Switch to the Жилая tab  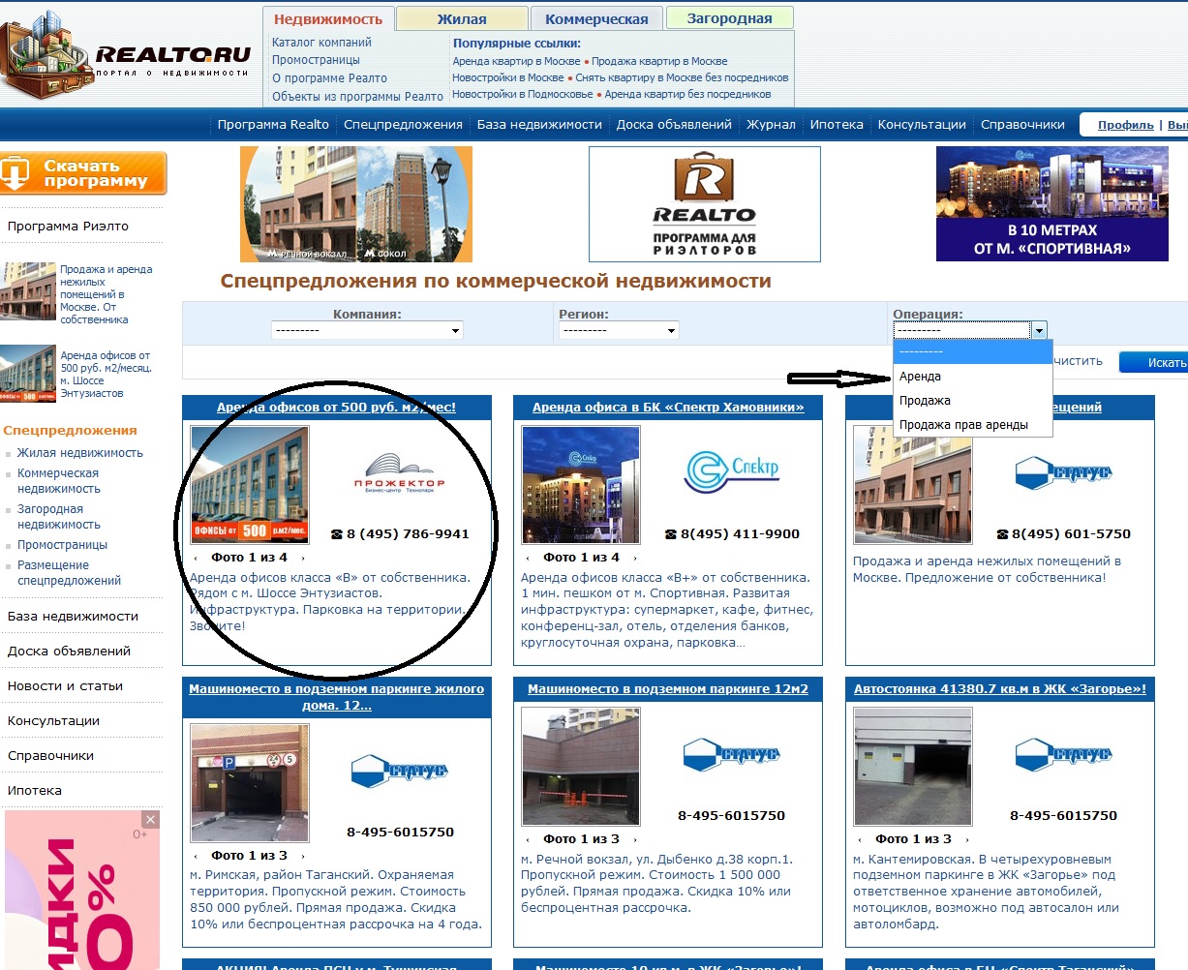pyautogui.click(x=462, y=19)
